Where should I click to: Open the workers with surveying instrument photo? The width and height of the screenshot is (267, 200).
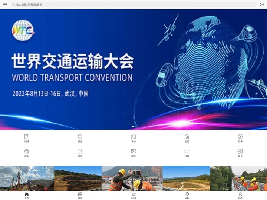click(x=132, y=178)
